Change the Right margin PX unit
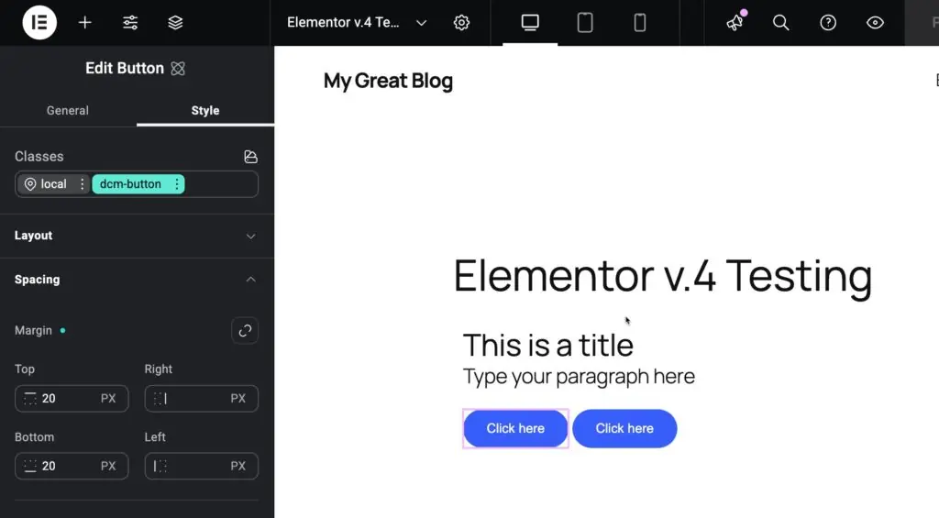The image size is (939, 518). (238, 398)
